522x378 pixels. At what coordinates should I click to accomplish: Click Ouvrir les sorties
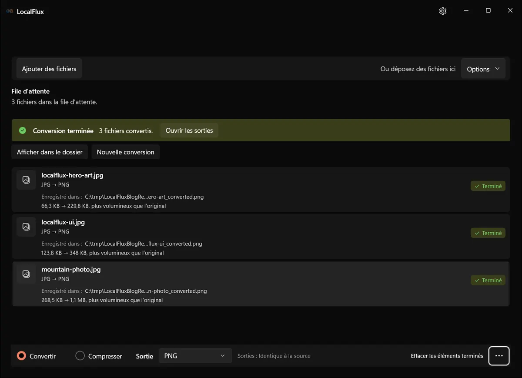coord(189,130)
